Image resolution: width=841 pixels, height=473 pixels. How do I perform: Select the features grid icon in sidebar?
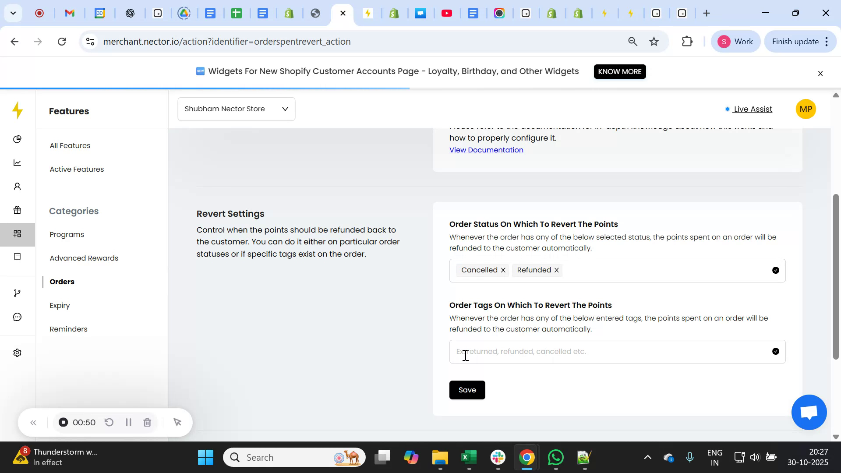tap(18, 234)
